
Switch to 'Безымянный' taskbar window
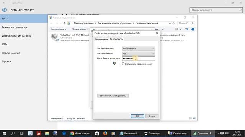tap(130, 134)
